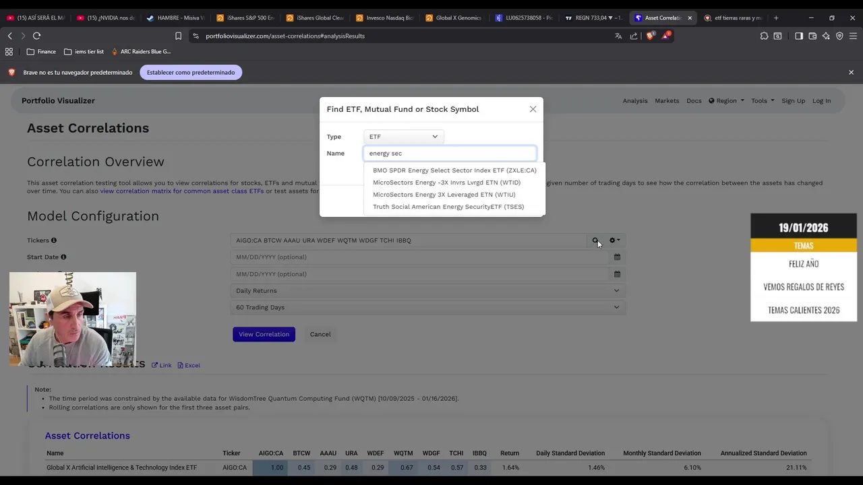Open Brave Shields lion icon

tap(650, 36)
